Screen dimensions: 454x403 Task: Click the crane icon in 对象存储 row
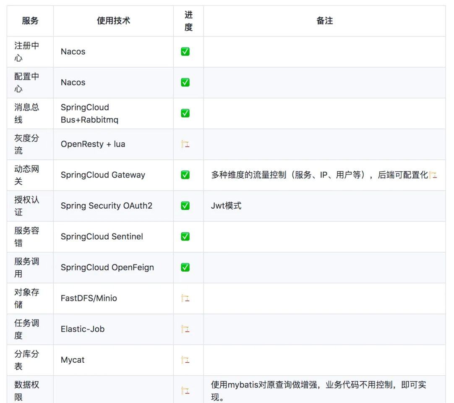(x=185, y=298)
